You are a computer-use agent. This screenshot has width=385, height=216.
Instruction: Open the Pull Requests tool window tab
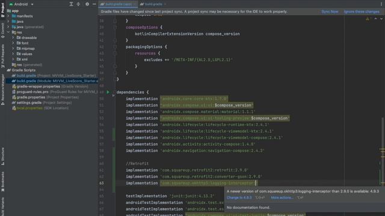(x=2, y=56)
